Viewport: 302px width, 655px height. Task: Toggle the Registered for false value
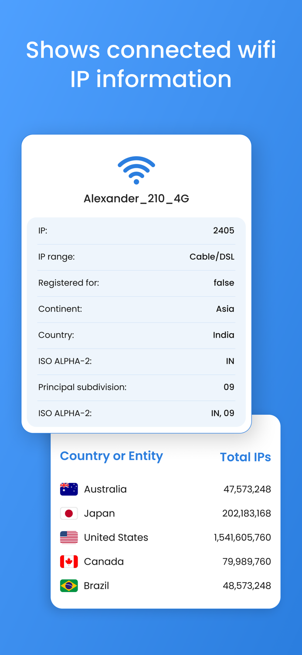click(x=224, y=283)
